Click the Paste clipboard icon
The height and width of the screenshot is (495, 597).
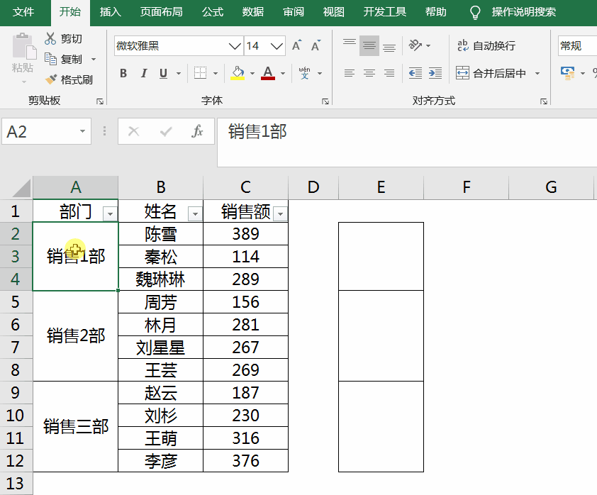point(24,47)
